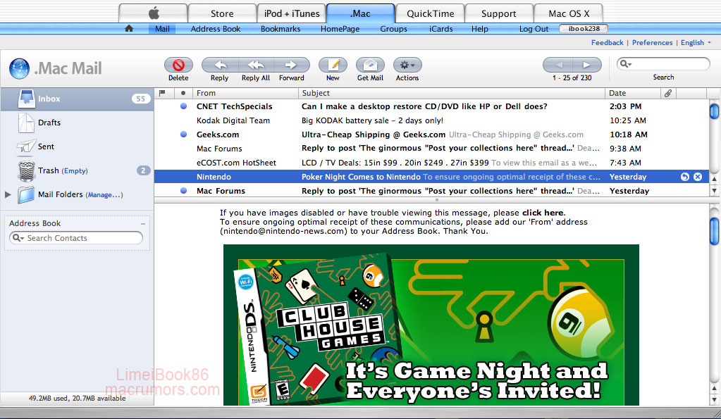The width and height of the screenshot is (721, 419).
Task: Click the Reply All double-arrow icon
Action: tap(256, 65)
